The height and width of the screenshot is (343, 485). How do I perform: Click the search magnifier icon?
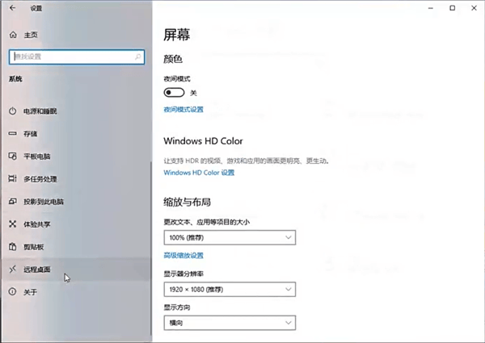138,56
